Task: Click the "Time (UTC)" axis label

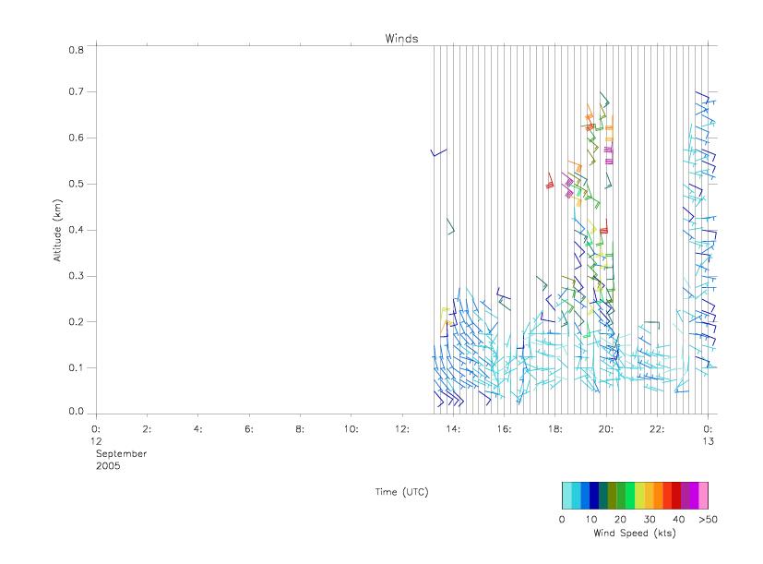Action: click(401, 492)
